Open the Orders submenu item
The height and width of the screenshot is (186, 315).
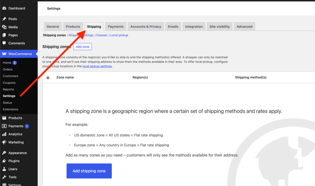pyautogui.click(x=8, y=69)
